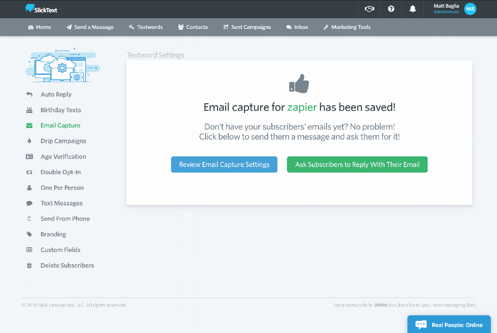The image size is (497, 333).
Task: Click Review Email Capture Settings button
Action: point(224,164)
